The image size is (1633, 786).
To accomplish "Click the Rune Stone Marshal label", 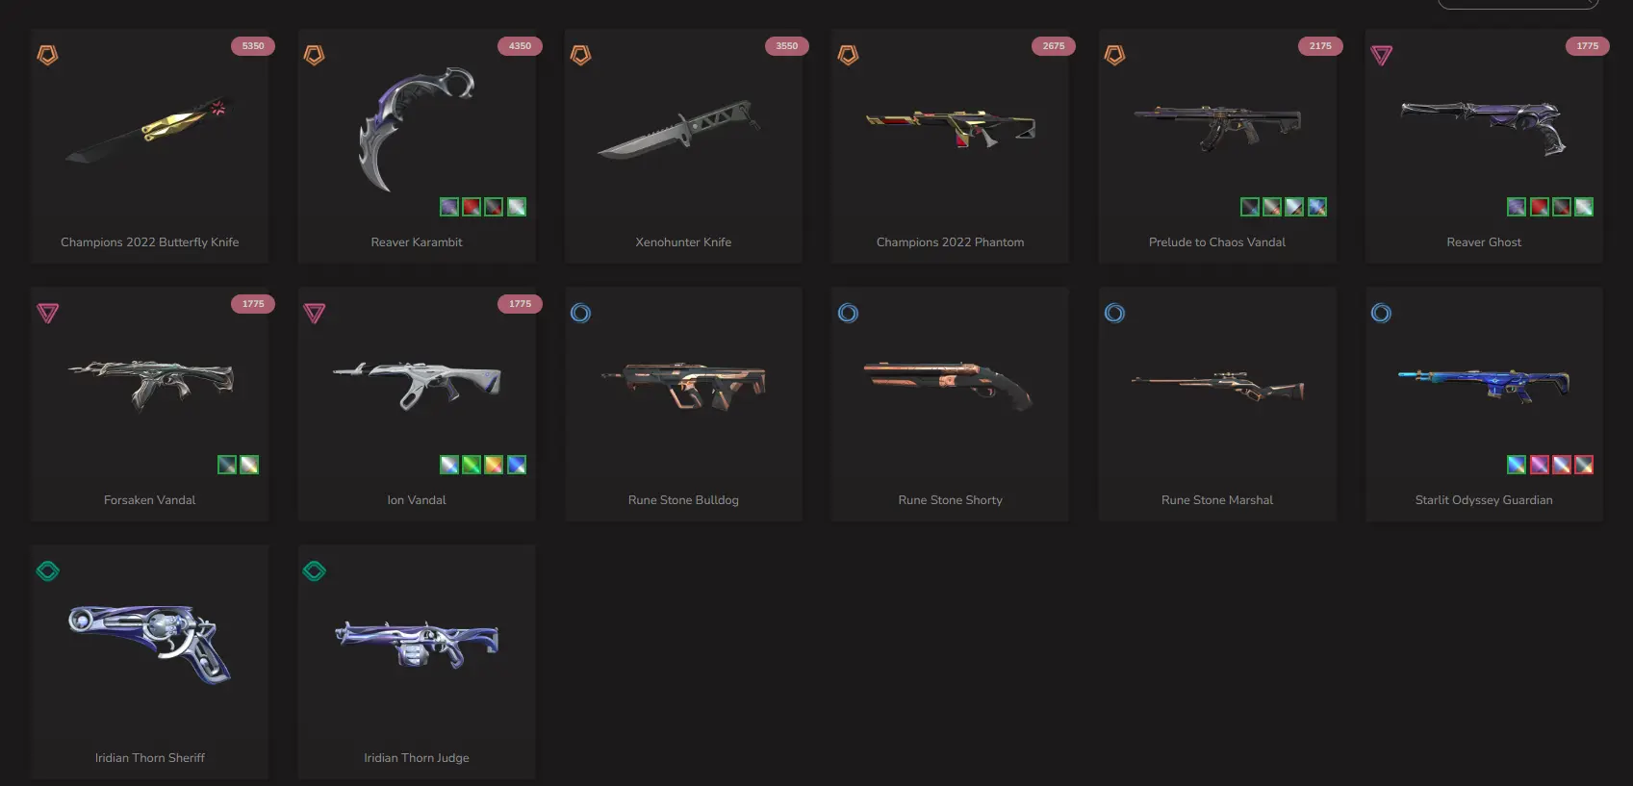I will (1216, 500).
